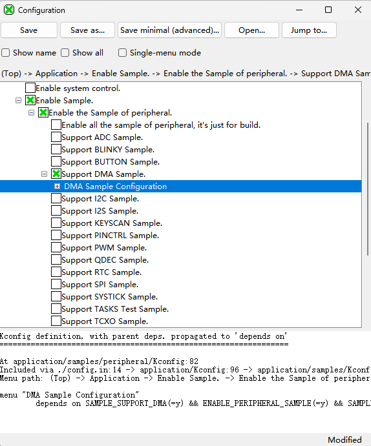The image size is (371, 446).
Task: Collapse the Support DMA Sample node
Action: click(x=44, y=174)
